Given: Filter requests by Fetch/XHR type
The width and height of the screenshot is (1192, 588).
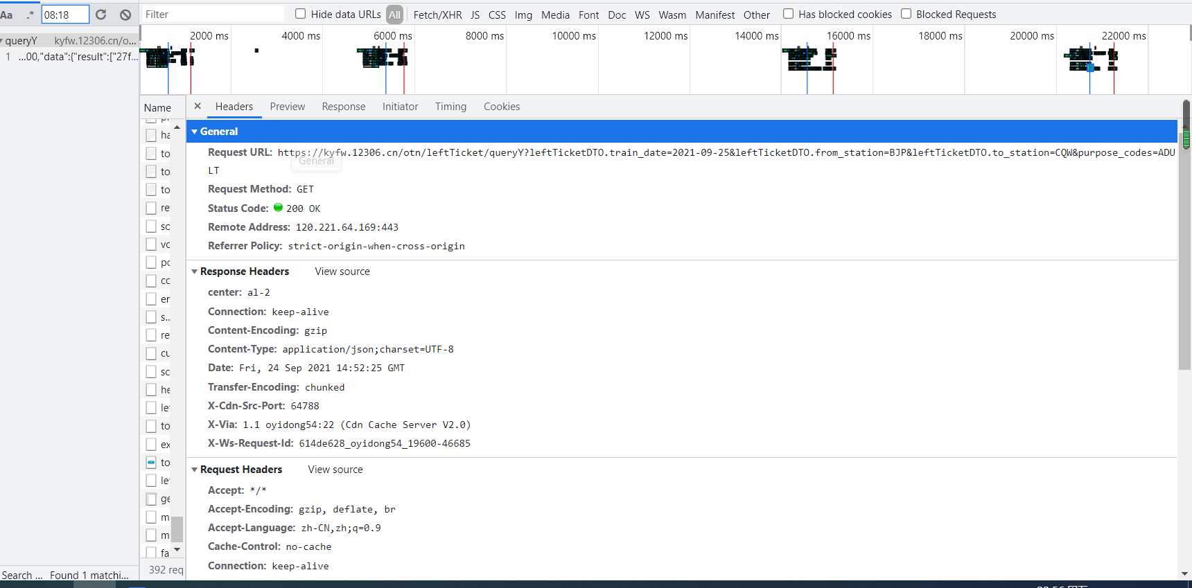Looking at the screenshot, I should point(437,15).
